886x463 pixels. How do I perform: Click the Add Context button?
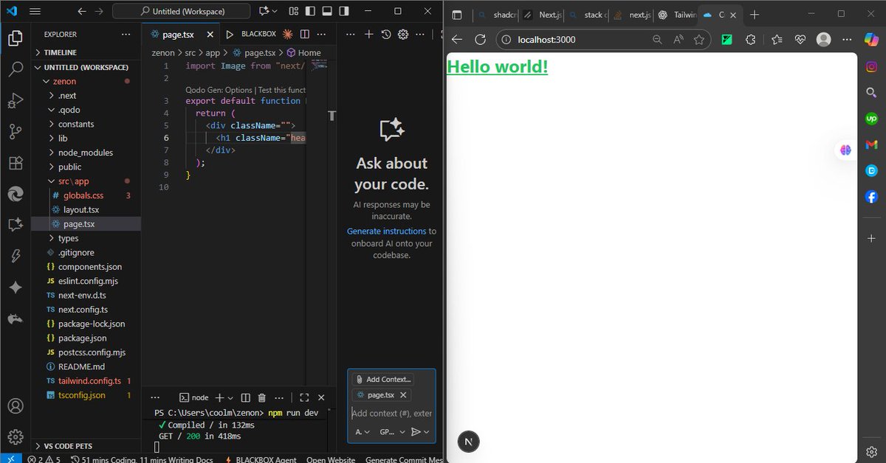tap(383, 379)
